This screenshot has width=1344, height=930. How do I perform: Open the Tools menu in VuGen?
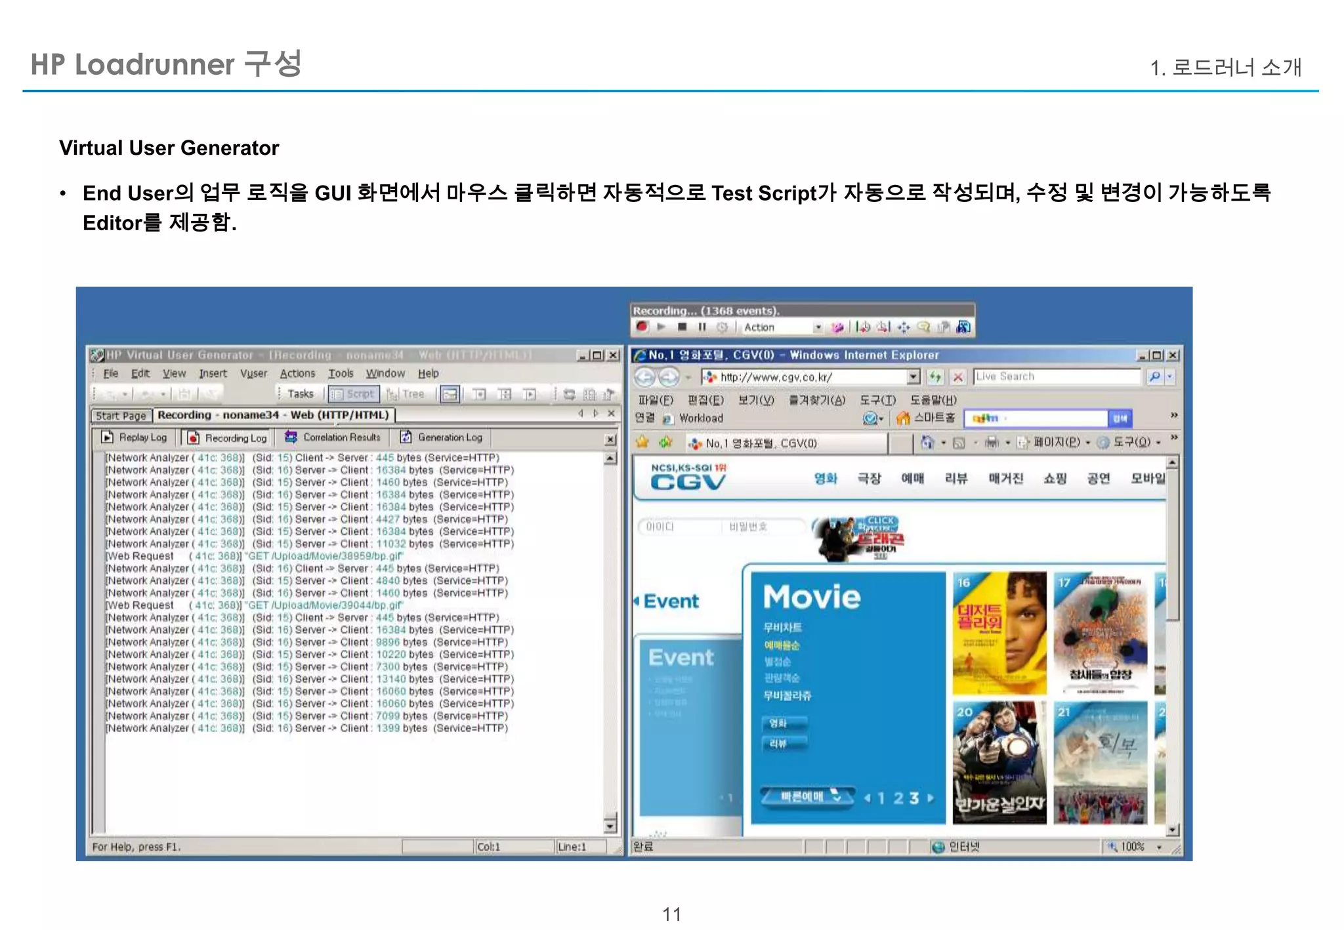(x=341, y=373)
